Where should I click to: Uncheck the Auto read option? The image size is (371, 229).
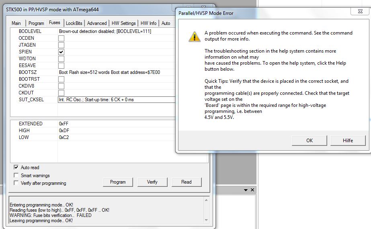pos(16,167)
